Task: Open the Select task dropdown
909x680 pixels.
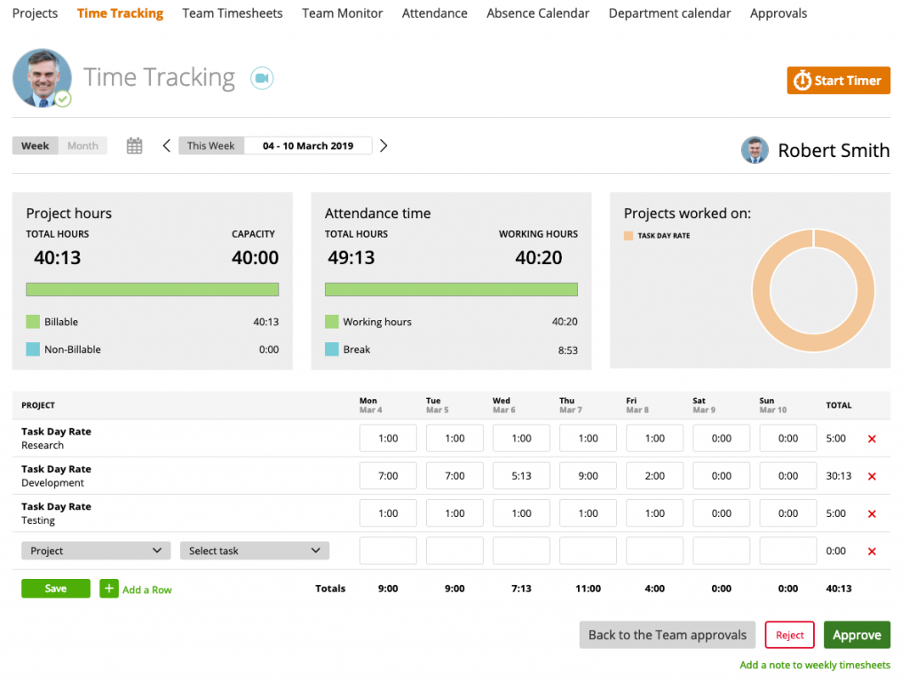Action: [254, 550]
